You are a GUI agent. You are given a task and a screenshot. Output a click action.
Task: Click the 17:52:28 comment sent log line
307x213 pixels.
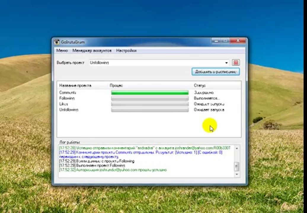pyautogui.click(x=145, y=148)
